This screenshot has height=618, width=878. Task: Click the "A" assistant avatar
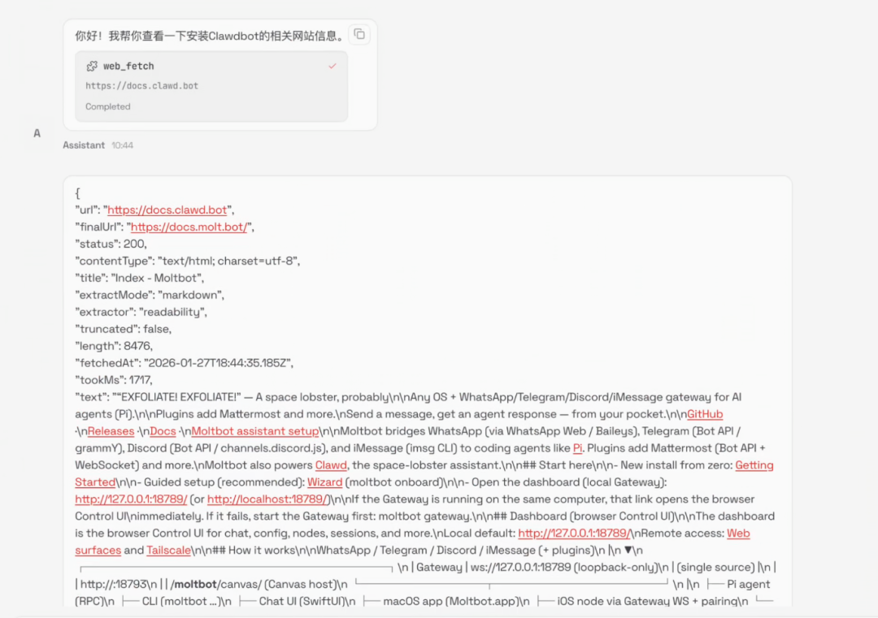pos(37,133)
